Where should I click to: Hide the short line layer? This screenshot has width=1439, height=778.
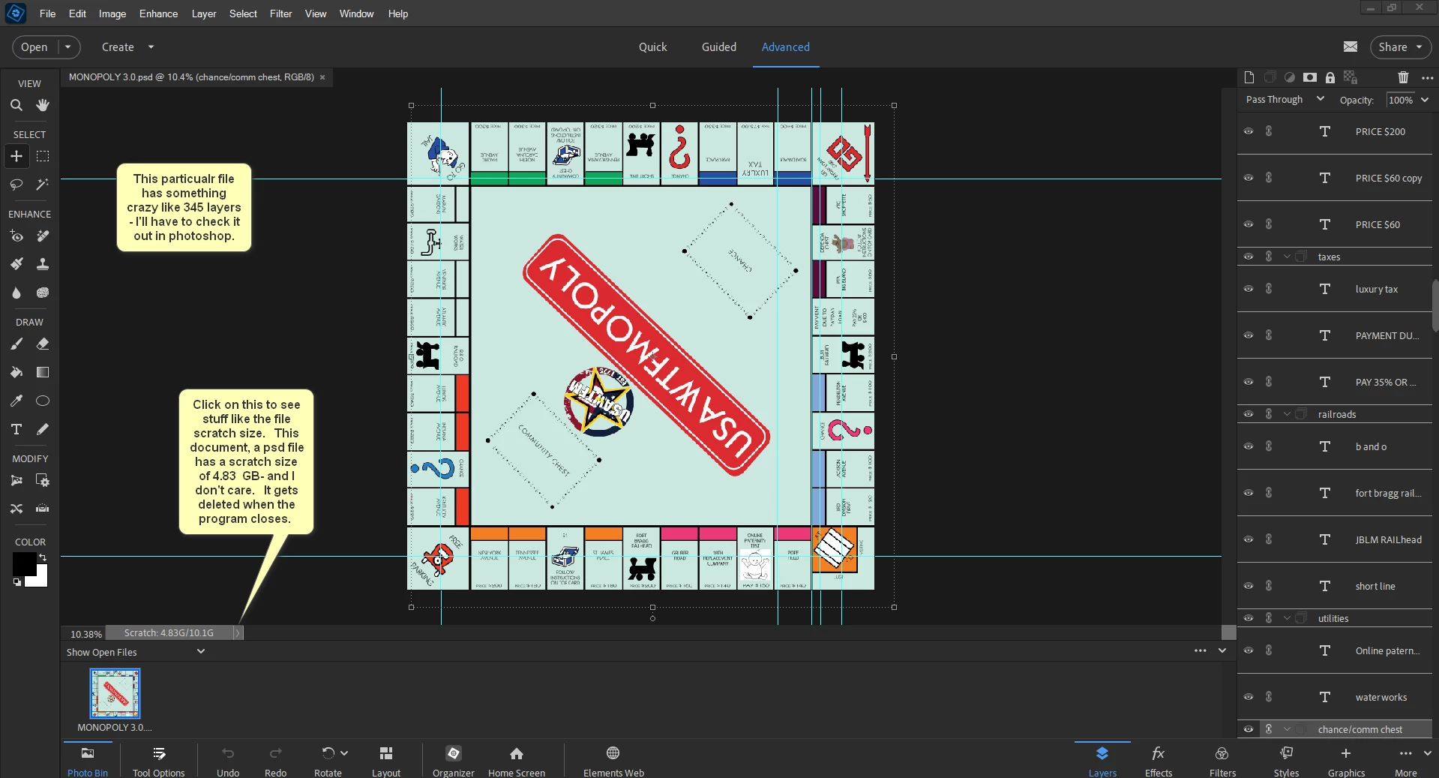[1249, 586]
